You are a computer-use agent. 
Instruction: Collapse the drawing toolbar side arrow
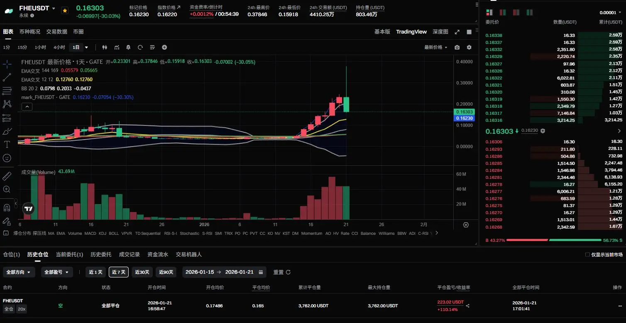[16, 204]
